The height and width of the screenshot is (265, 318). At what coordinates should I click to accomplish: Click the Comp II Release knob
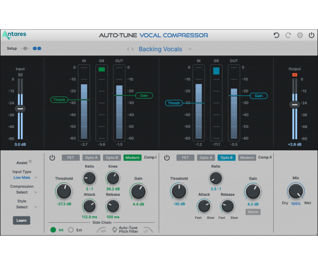click(x=227, y=206)
